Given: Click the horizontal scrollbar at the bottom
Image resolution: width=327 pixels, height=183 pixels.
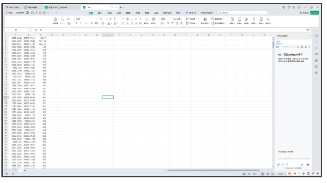Looking at the screenshot, I should pyautogui.click(x=214, y=170).
